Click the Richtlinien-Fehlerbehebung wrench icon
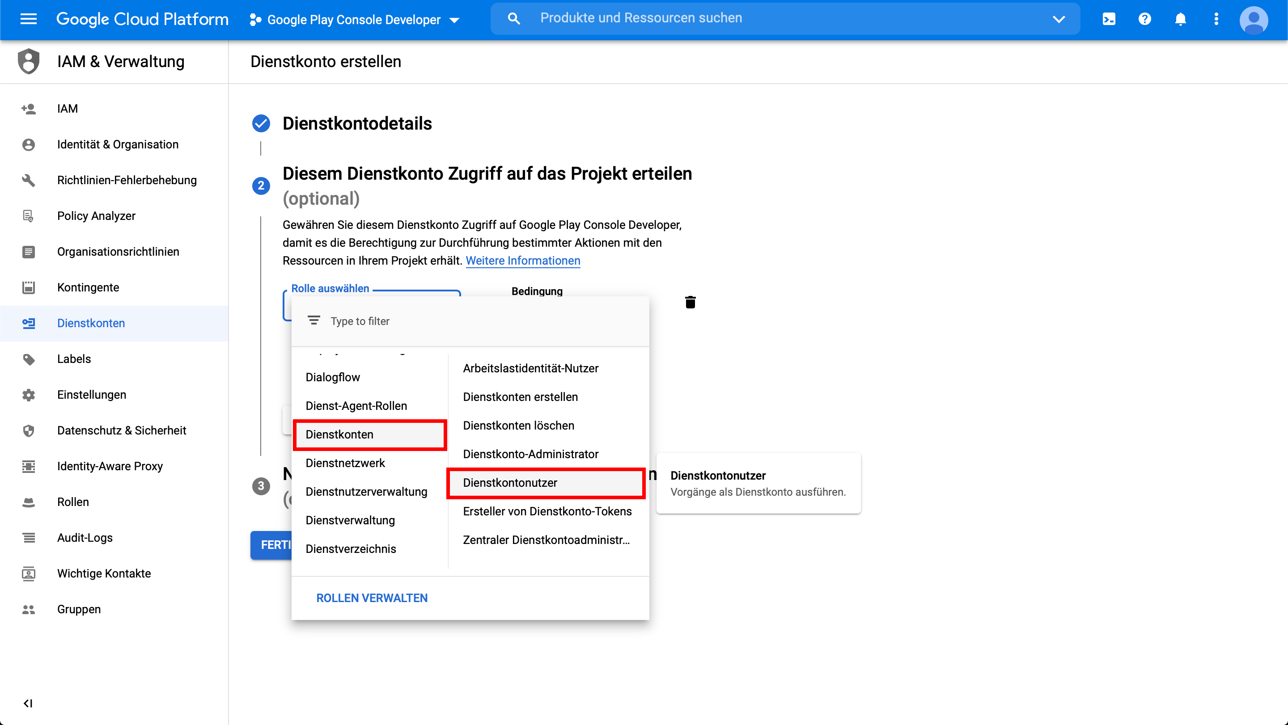The image size is (1288, 725). [29, 180]
